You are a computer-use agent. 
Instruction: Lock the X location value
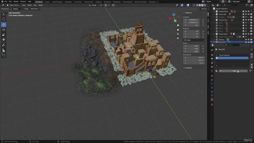coord(203,20)
